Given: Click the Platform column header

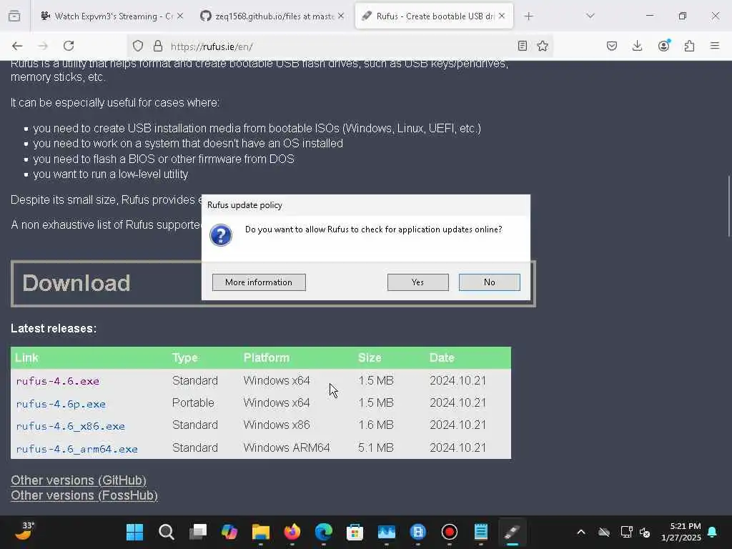Looking at the screenshot, I should (x=267, y=357).
